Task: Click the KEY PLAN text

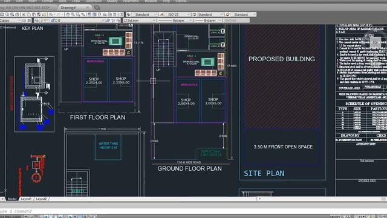Action: [32, 28]
